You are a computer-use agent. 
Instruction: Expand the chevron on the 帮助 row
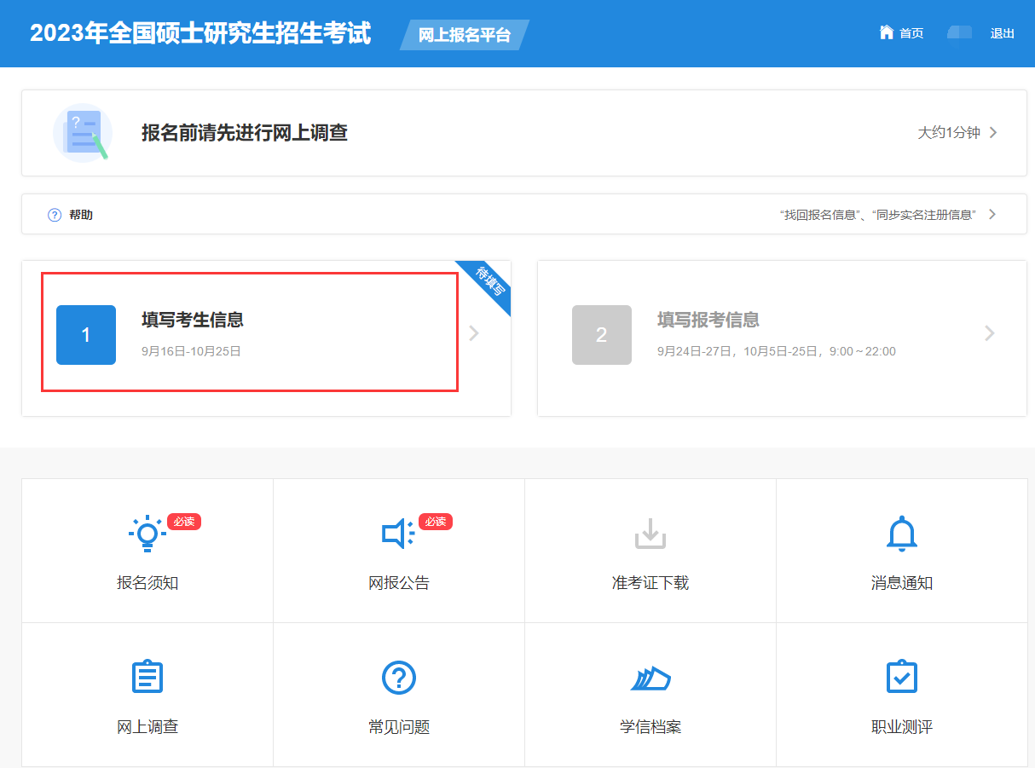992,215
